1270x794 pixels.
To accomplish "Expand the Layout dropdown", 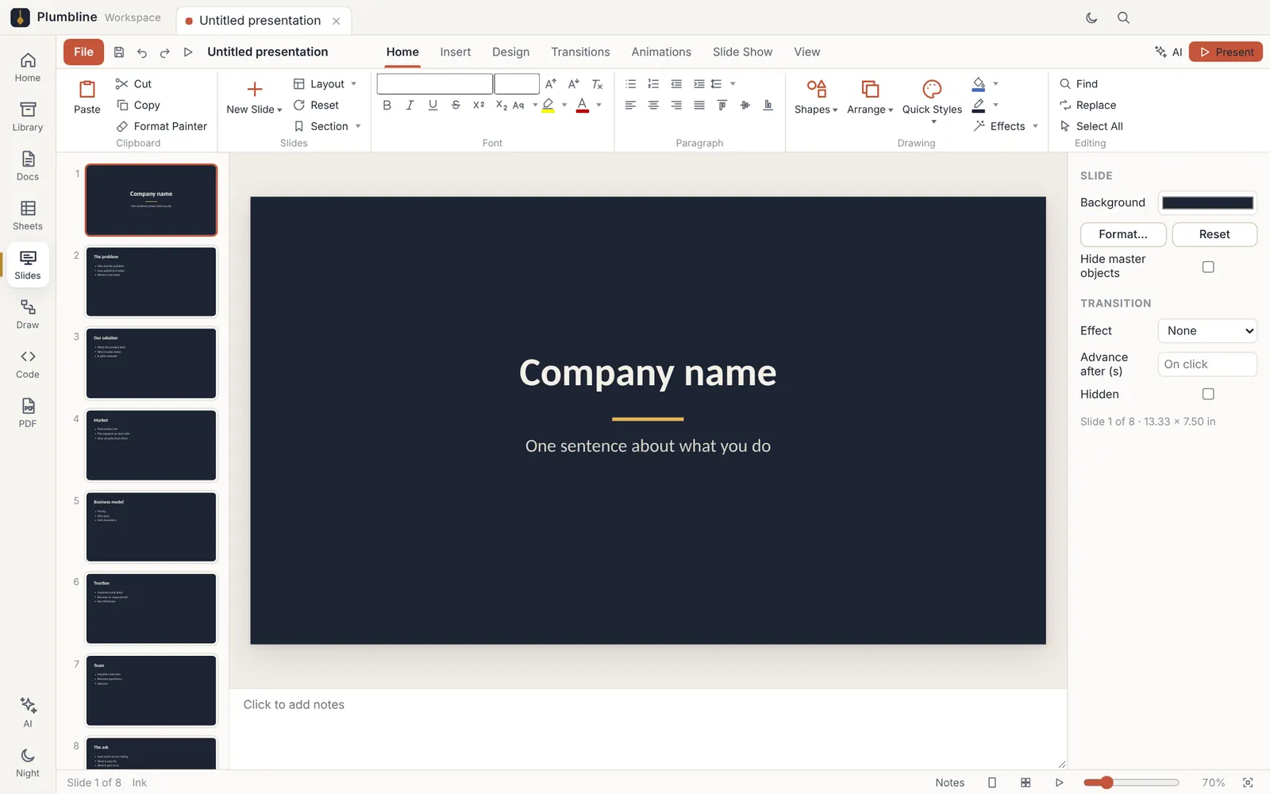I will point(325,83).
